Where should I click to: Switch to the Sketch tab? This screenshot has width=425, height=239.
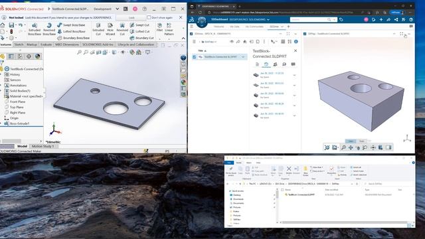pyautogui.click(x=19, y=44)
